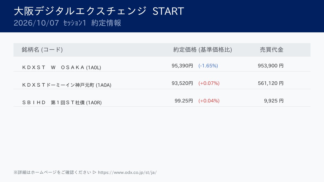
Task: Select the 2026/10/07 date text
Action: pyautogui.click(x=36, y=23)
